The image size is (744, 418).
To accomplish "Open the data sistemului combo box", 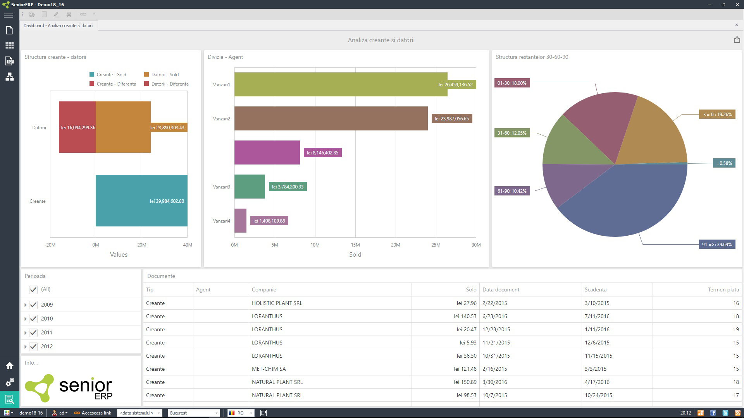I will pos(139,413).
